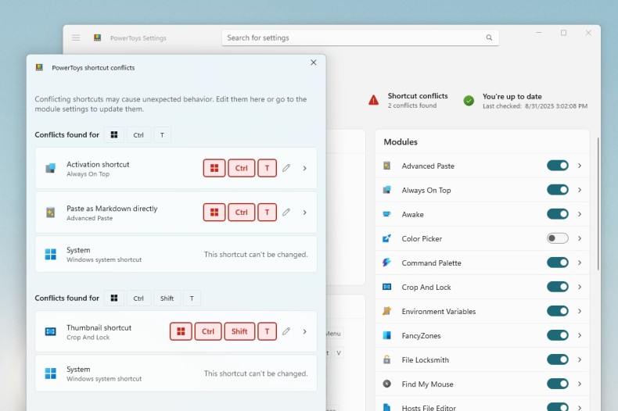Click red Ctrl key of Activation shortcut
This screenshot has height=411, width=618.
[241, 168]
